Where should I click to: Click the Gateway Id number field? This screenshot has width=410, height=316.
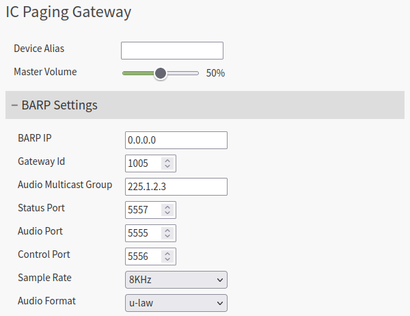143,163
